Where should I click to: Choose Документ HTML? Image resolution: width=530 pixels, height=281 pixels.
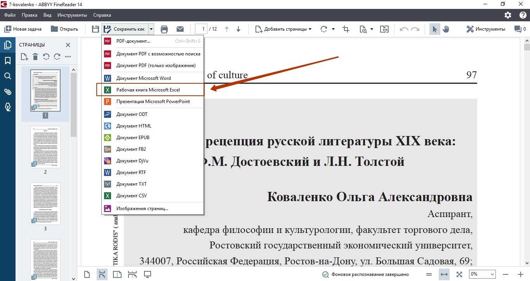[x=153, y=126]
